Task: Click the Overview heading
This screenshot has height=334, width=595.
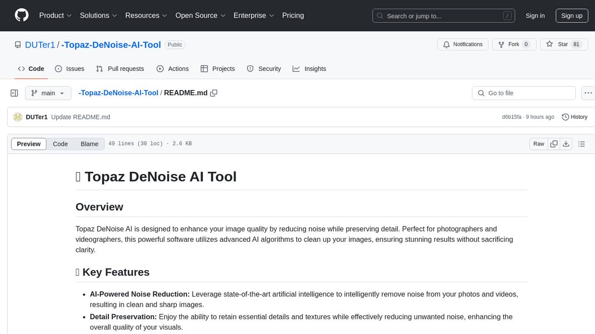Action: point(99,207)
